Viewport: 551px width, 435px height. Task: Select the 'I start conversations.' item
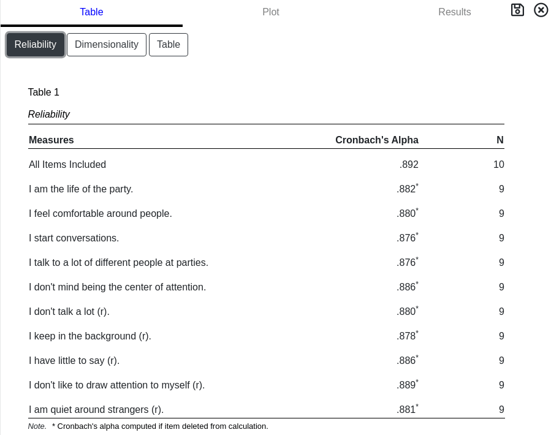[74, 238]
